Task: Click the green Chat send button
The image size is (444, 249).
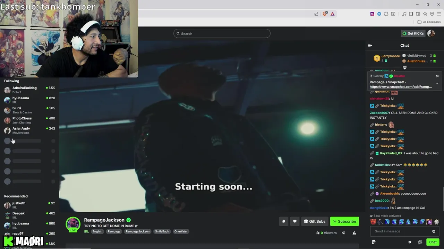Action: pyautogui.click(x=433, y=242)
